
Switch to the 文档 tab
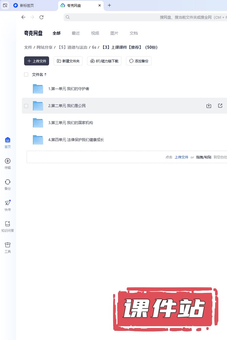pos(134,33)
